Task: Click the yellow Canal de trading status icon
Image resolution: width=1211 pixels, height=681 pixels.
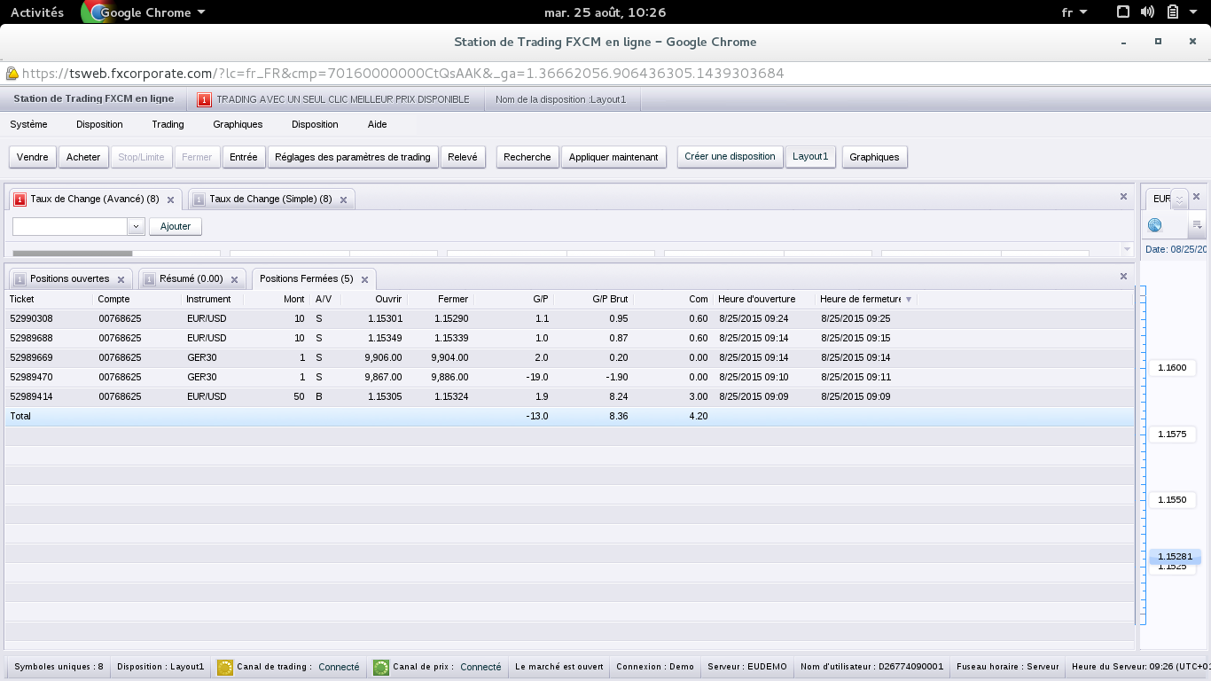Action: (225, 667)
